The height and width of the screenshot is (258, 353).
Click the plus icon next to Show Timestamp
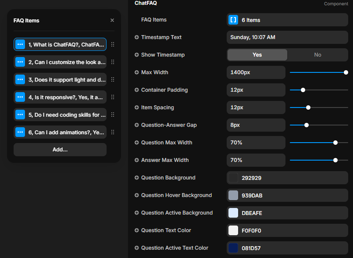tap(137, 55)
